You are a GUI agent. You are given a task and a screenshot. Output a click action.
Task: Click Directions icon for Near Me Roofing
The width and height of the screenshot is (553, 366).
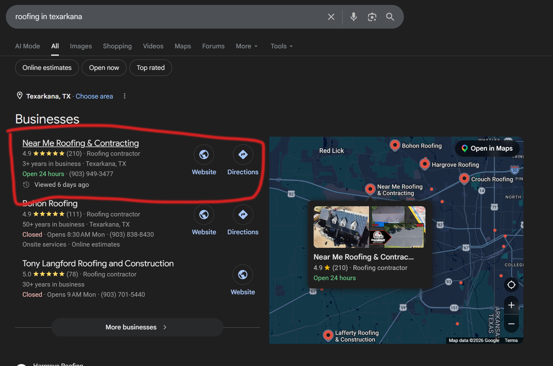tap(243, 155)
